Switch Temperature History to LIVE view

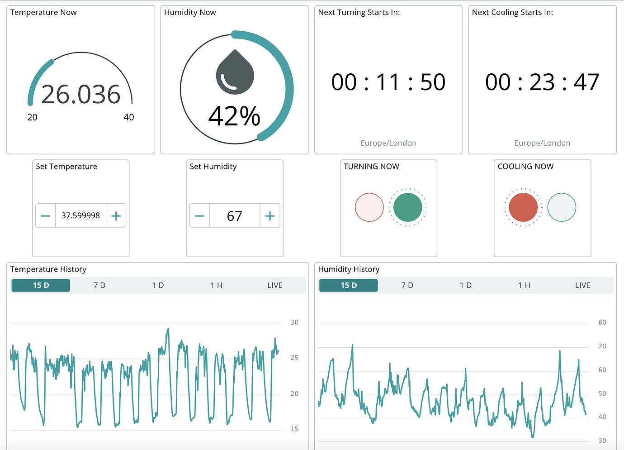(x=275, y=285)
